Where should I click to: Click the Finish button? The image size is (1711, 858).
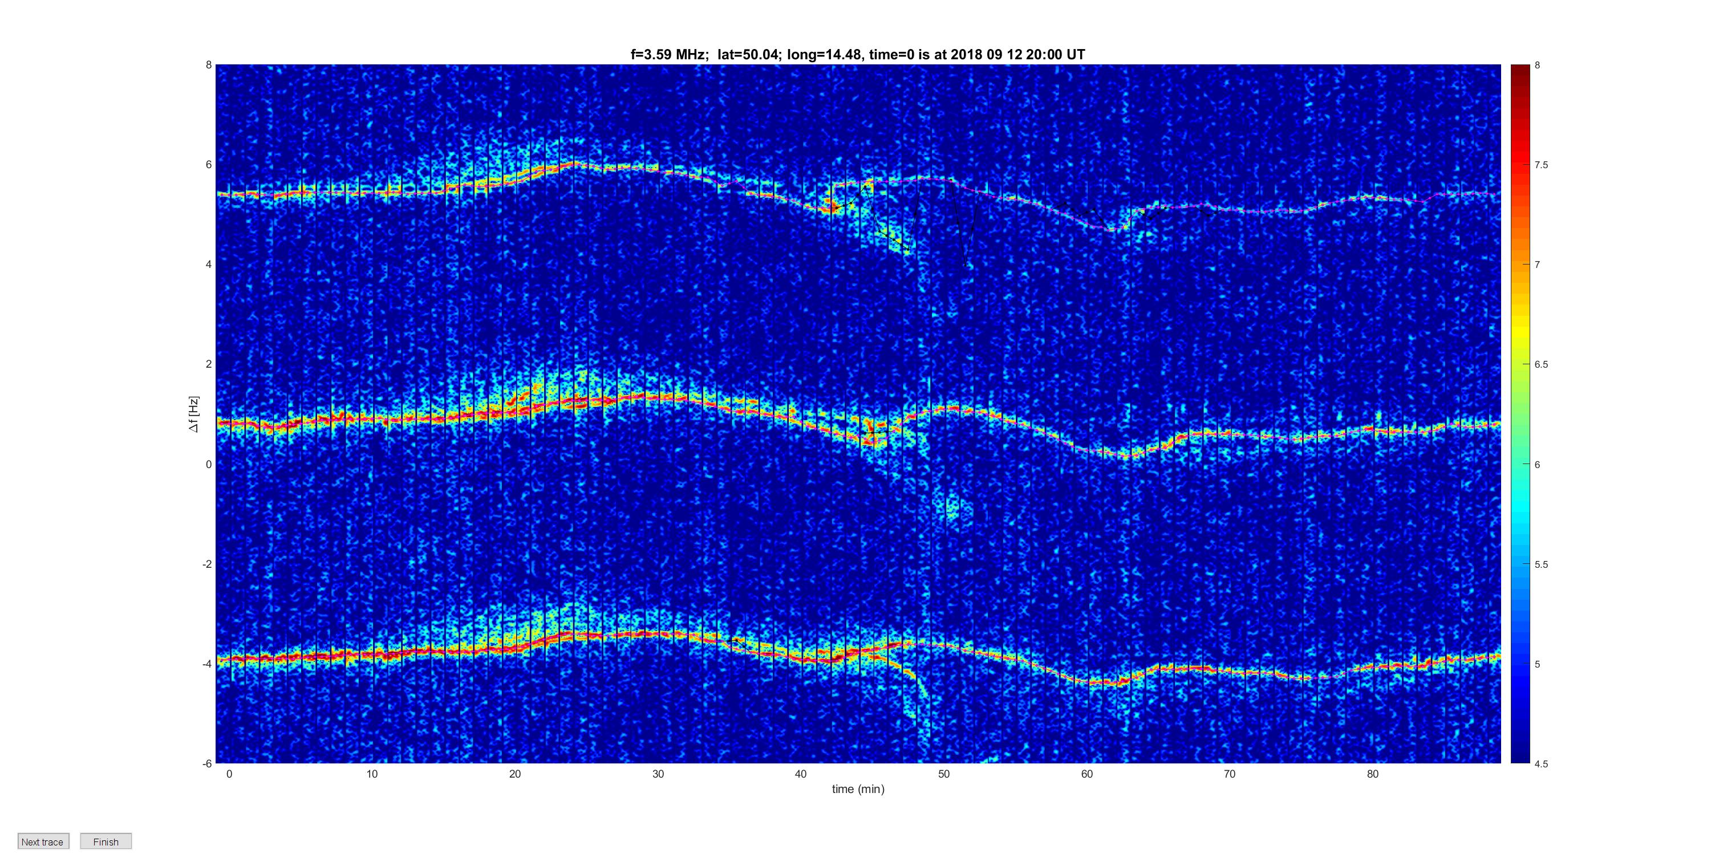(x=106, y=841)
